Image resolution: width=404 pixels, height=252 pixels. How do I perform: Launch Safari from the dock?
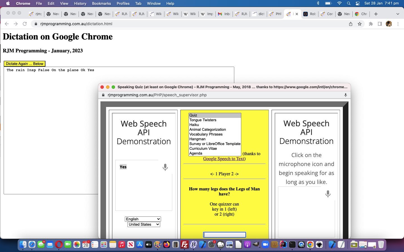[32, 244]
